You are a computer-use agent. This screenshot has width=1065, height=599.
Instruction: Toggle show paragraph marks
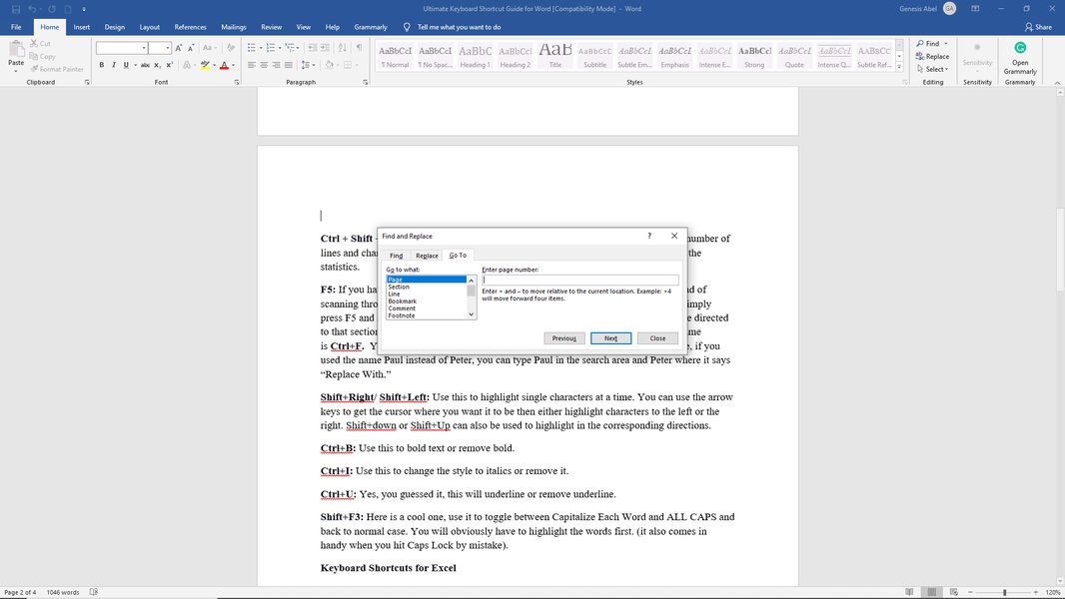click(x=359, y=48)
